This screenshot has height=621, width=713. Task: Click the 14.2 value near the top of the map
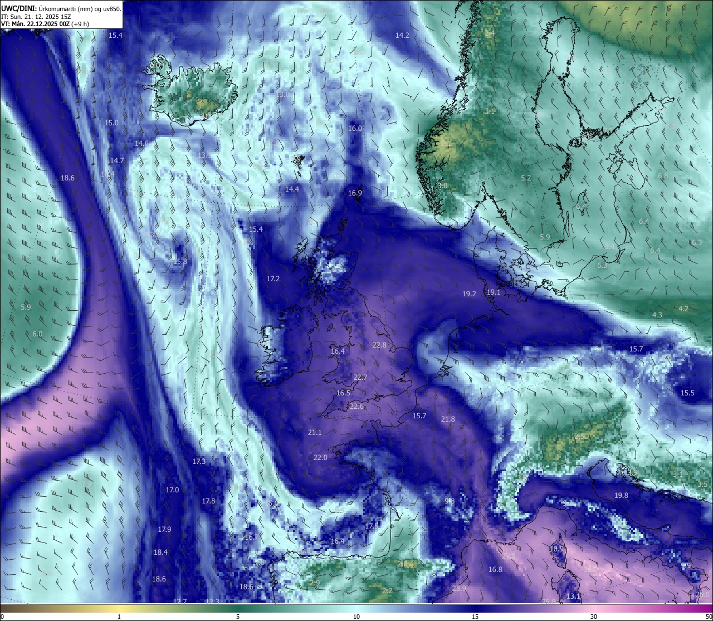(x=402, y=35)
